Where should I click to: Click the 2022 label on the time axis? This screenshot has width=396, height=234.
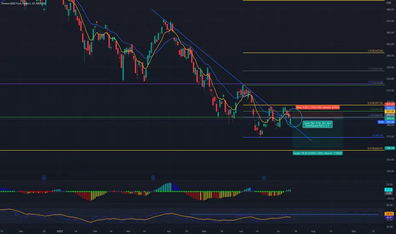point(60,231)
